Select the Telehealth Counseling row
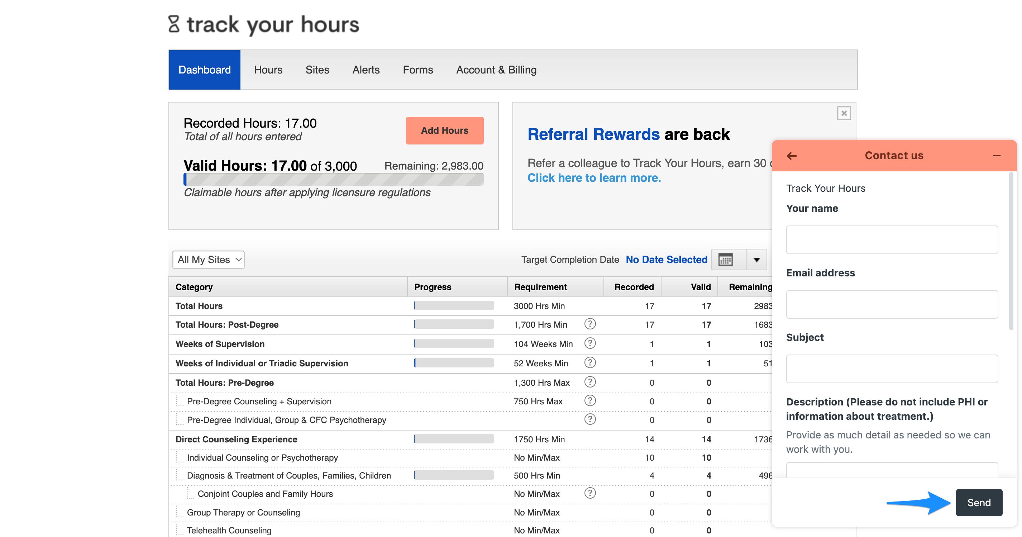This screenshot has width=1022, height=537. click(x=229, y=530)
